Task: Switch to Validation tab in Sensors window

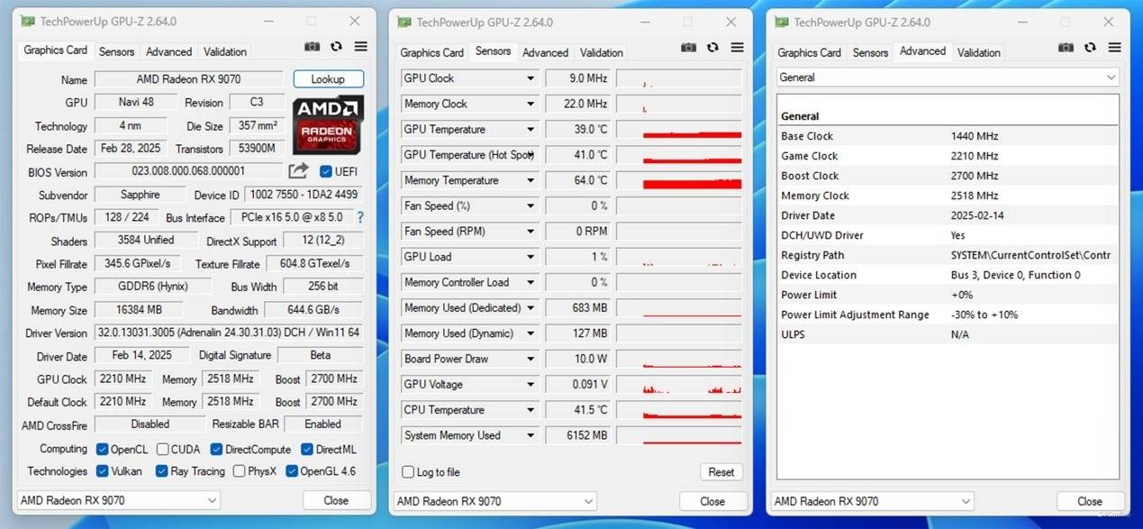Action: pos(602,52)
